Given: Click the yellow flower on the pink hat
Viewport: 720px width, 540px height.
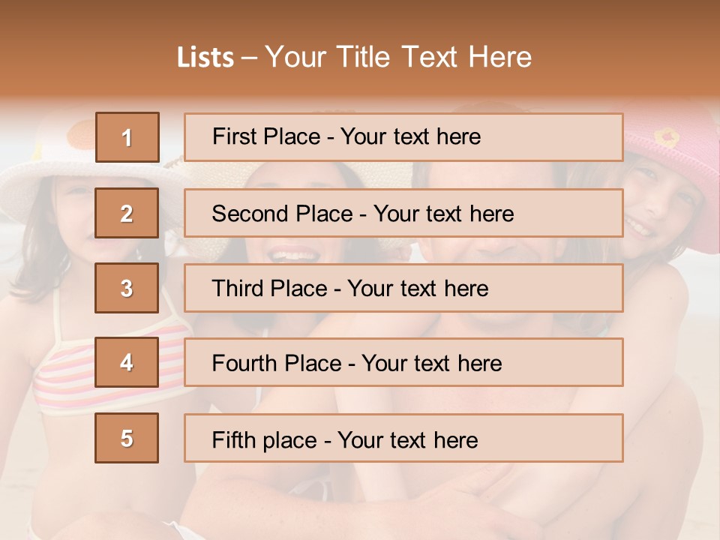Looking at the screenshot, I should click(667, 136).
